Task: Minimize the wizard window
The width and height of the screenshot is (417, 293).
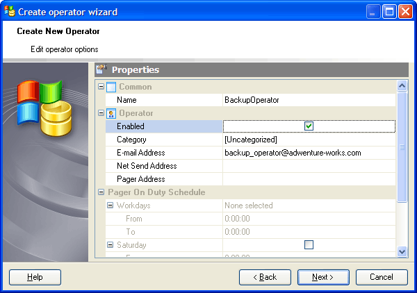Action: click(x=373, y=12)
